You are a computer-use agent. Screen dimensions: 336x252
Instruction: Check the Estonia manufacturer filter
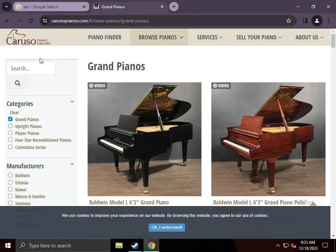click(10, 182)
